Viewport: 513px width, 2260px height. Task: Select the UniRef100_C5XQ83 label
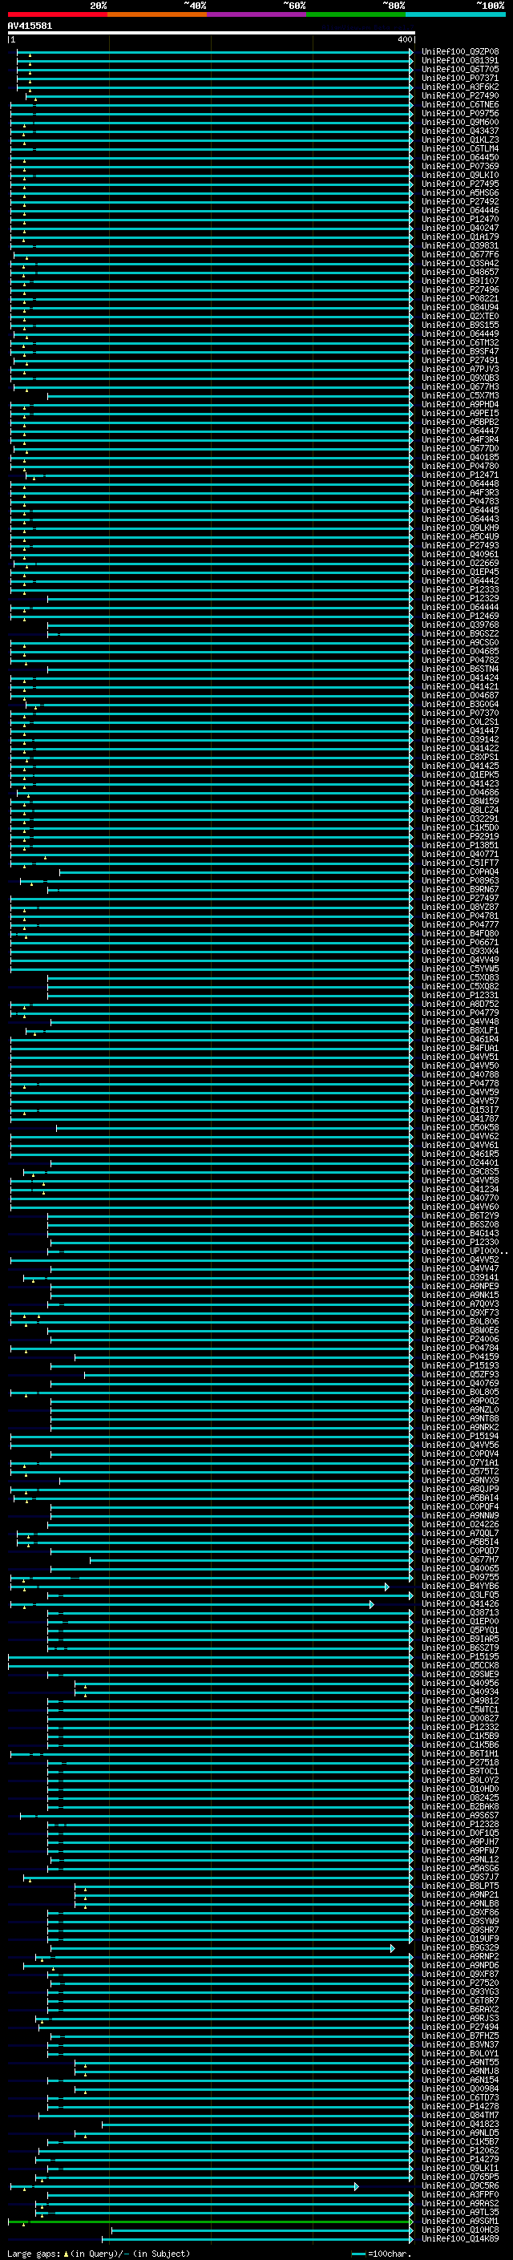tap(460, 977)
